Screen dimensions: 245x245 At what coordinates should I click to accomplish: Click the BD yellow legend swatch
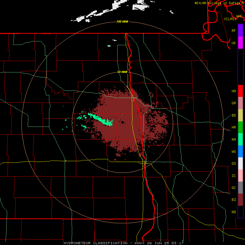click(x=240, y=115)
